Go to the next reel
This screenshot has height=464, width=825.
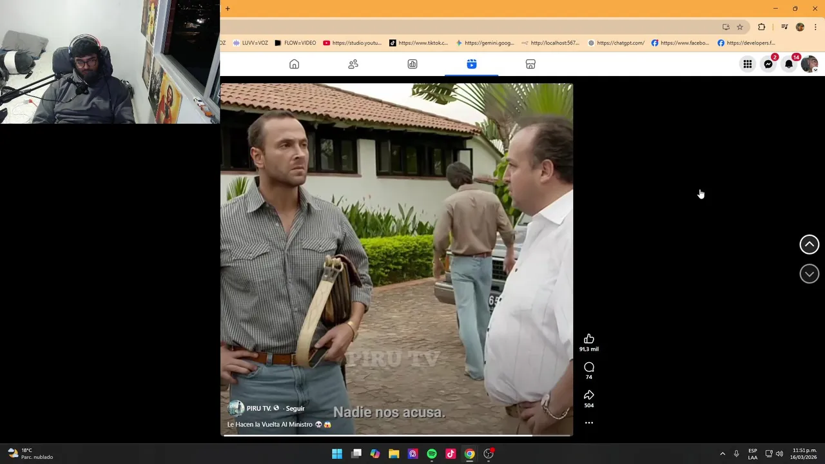tap(810, 274)
